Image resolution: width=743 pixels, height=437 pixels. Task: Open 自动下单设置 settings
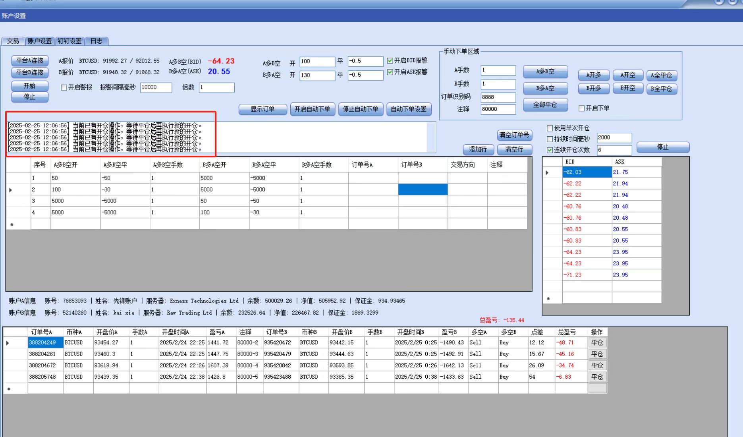pyautogui.click(x=409, y=109)
